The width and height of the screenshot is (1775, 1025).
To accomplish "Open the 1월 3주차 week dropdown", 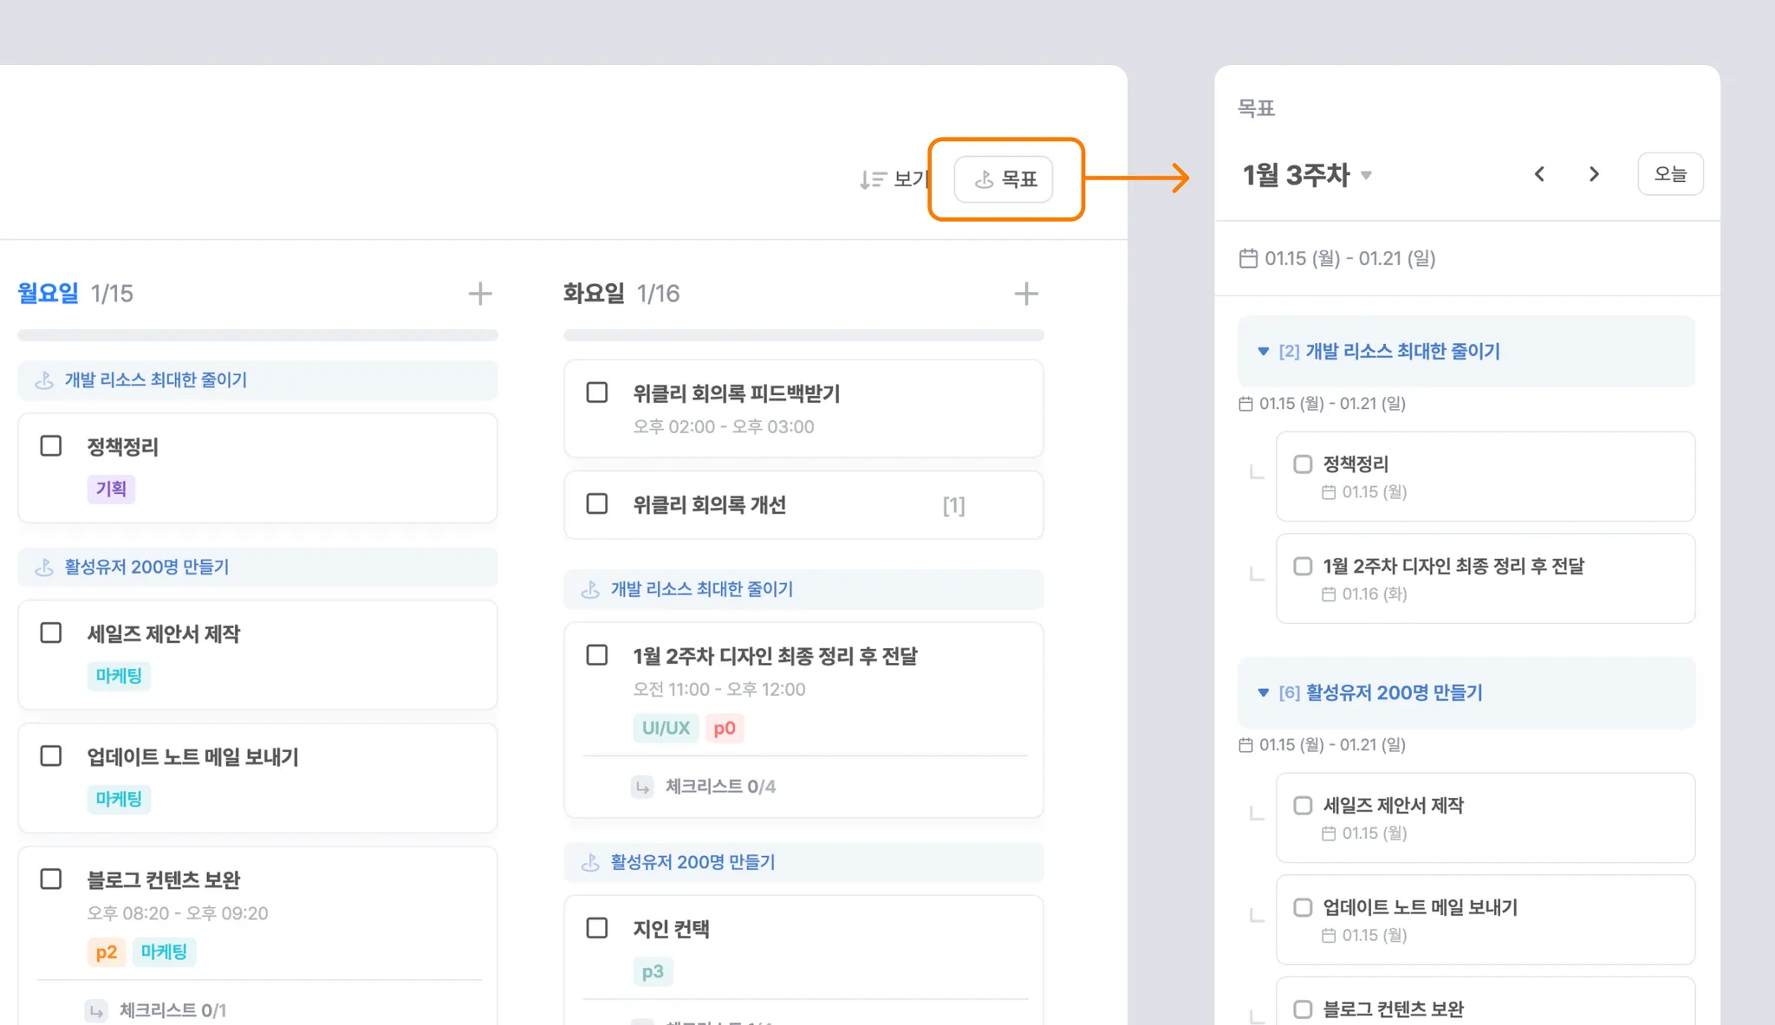I will coord(1367,175).
